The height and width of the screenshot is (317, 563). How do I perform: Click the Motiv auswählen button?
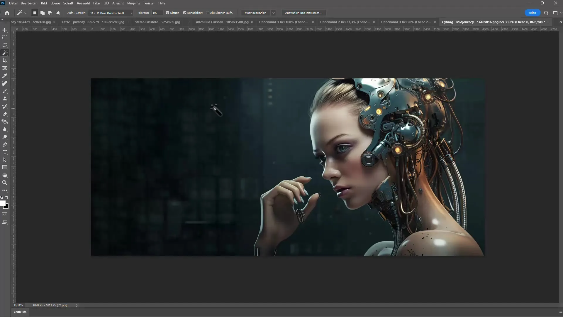(x=255, y=13)
